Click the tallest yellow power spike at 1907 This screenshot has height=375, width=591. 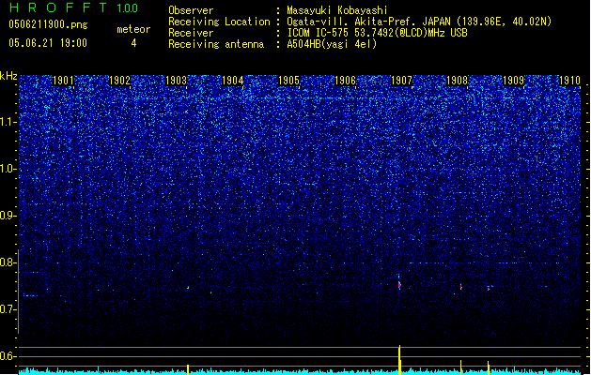[399, 359]
